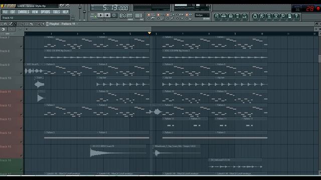Screen dimensions: 321x180
Task: Open first Pattern 5 clip menu on Track 14
Action: (45, 132)
